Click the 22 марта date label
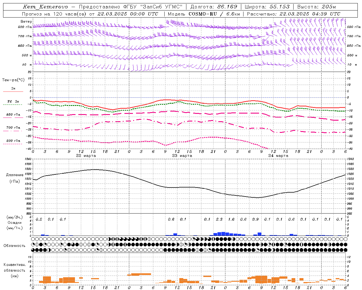This screenshot has width=362, height=290. tap(86, 156)
